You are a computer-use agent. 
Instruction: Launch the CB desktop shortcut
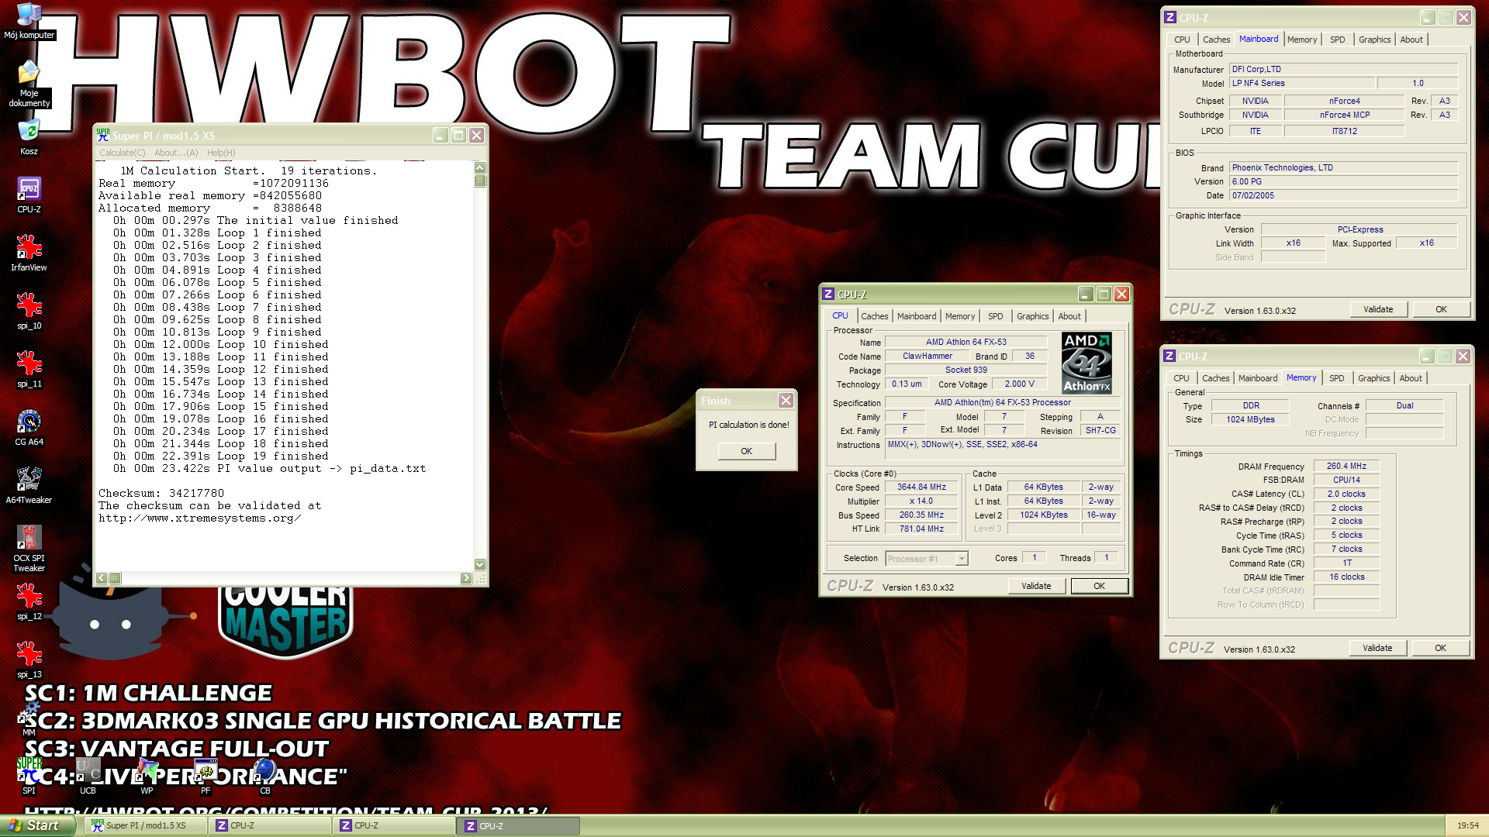(x=264, y=775)
